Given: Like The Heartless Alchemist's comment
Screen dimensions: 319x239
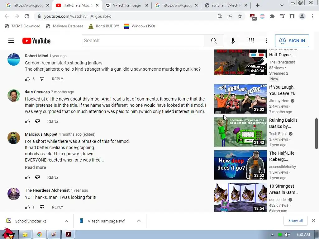Looking at the screenshot, I should click(27, 207).
